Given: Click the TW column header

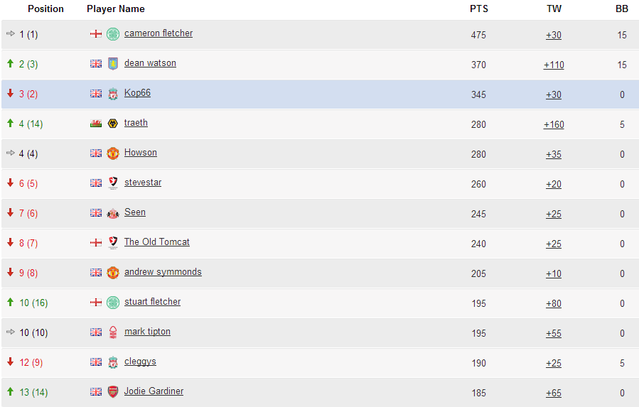Looking at the screenshot, I should click(x=554, y=9).
